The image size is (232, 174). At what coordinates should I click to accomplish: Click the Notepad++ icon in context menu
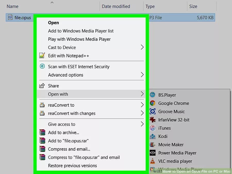pos(42,55)
